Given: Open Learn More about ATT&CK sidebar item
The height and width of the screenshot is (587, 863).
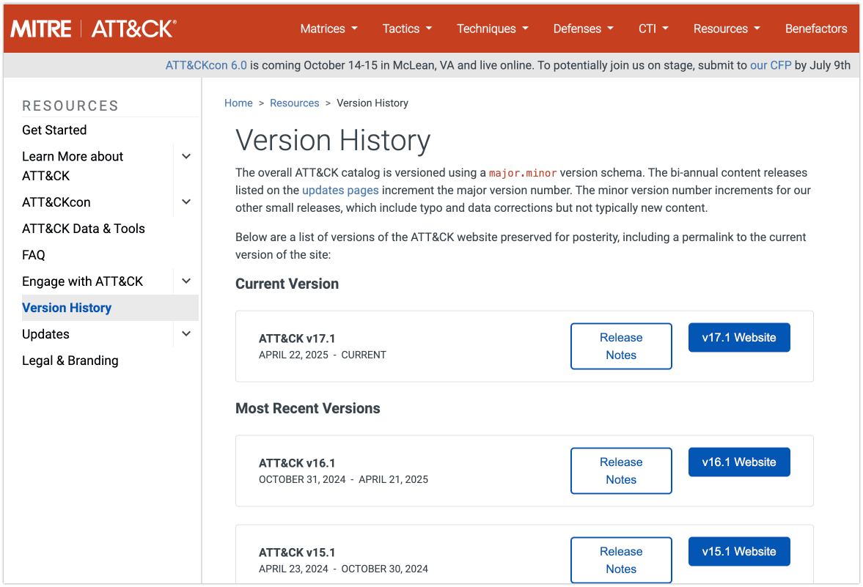Looking at the screenshot, I should pyautogui.click(x=73, y=166).
